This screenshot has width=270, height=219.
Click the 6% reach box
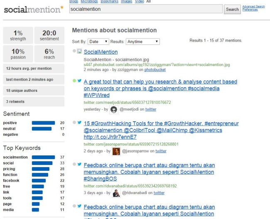[x=49, y=54]
